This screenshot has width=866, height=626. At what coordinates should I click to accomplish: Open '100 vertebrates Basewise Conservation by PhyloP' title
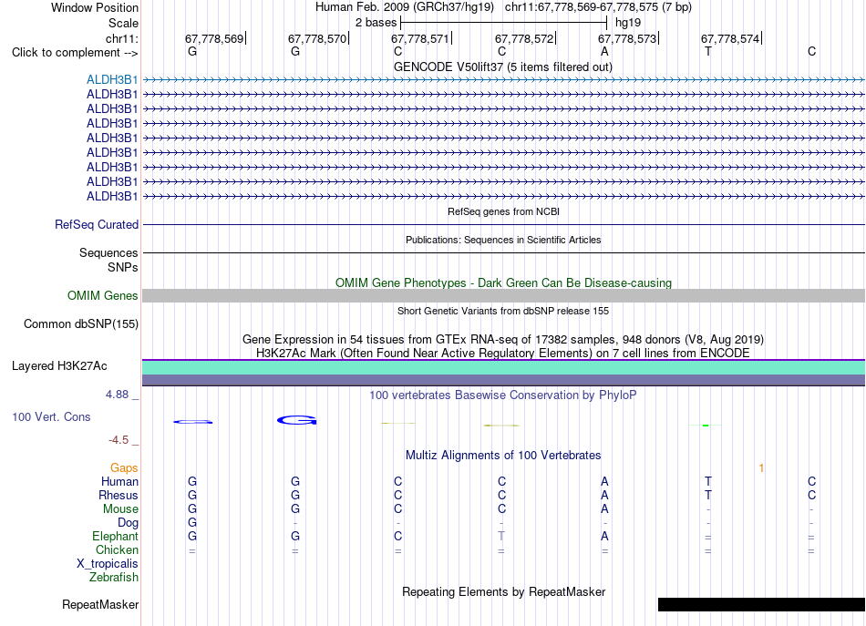coord(503,395)
